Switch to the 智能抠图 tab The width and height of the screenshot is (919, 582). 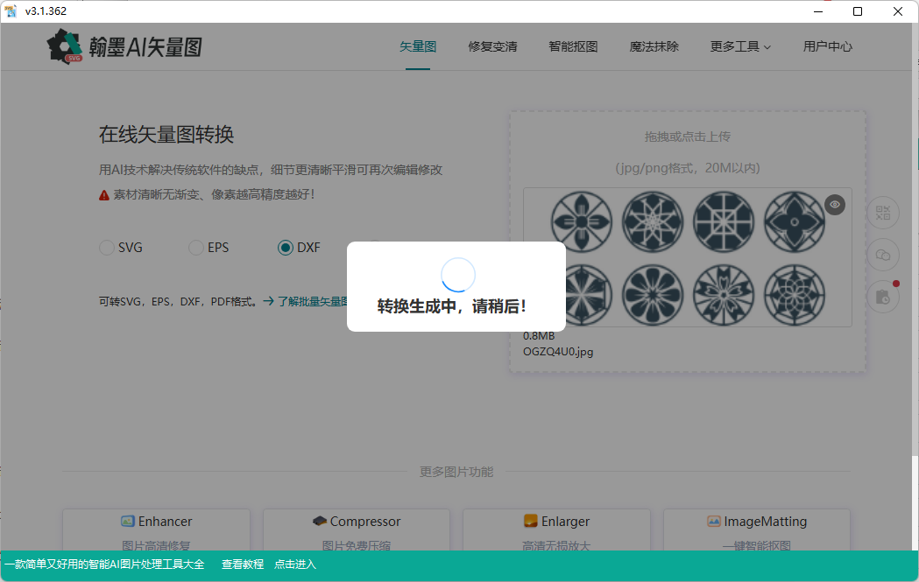click(573, 47)
